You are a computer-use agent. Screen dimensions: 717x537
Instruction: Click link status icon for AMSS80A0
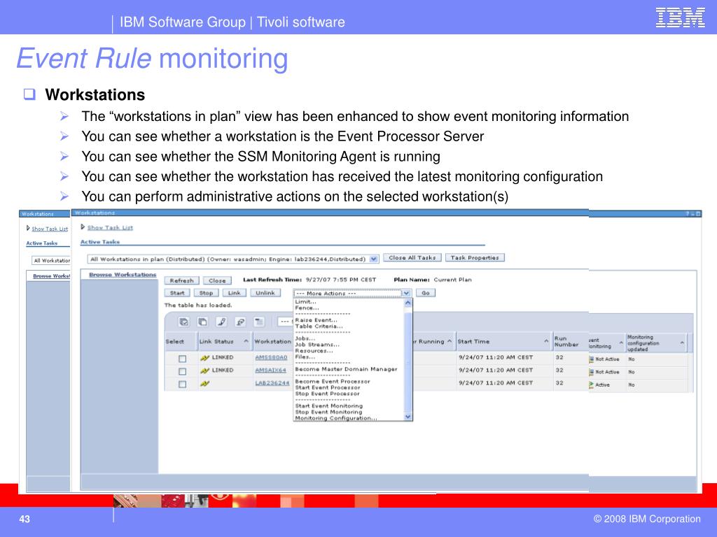(x=204, y=358)
